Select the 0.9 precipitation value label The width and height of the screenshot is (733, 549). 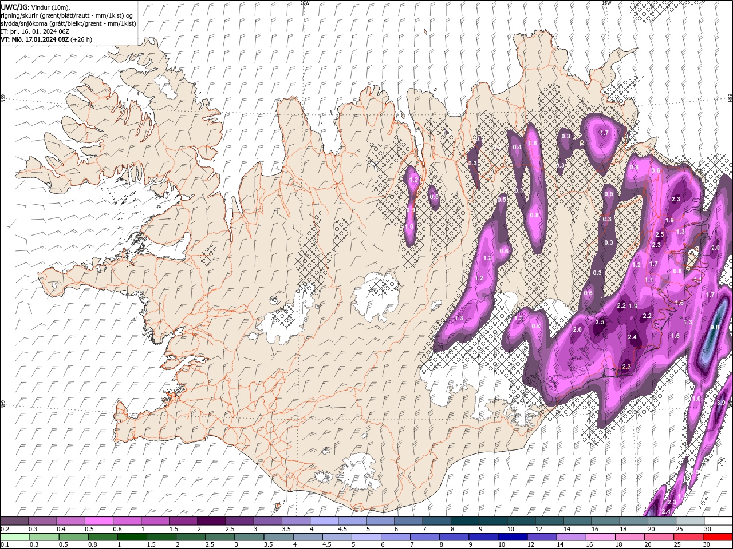point(410,210)
